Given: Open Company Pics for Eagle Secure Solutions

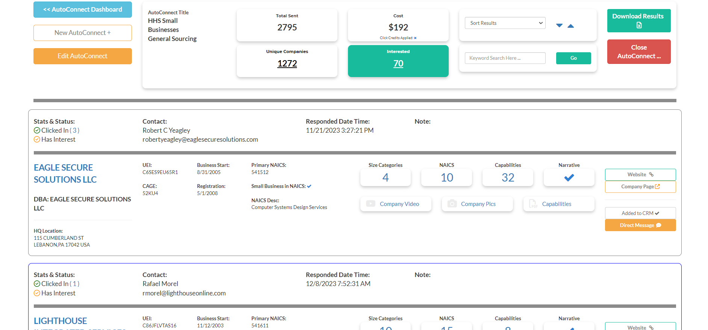Looking at the screenshot, I should (x=477, y=204).
